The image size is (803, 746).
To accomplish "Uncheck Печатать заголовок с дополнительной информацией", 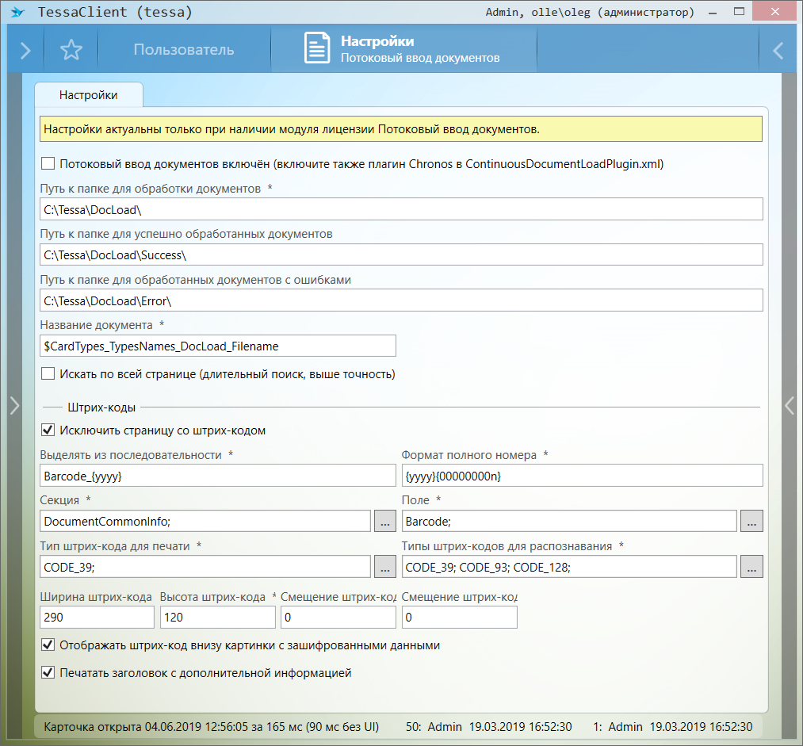I will tap(48, 673).
